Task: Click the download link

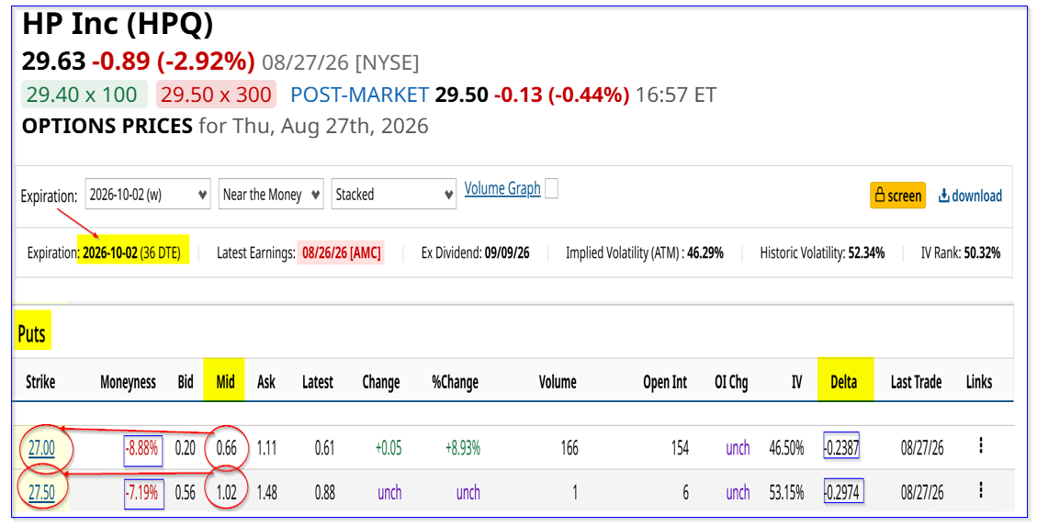Action: click(x=970, y=195)
